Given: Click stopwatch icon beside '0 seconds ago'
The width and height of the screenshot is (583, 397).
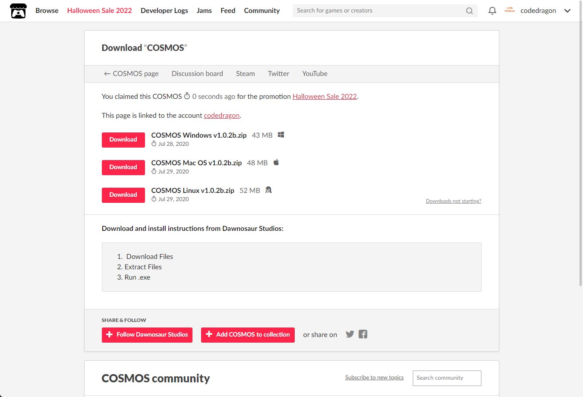Looking at the screenshot, I should (x=187, y=96).
